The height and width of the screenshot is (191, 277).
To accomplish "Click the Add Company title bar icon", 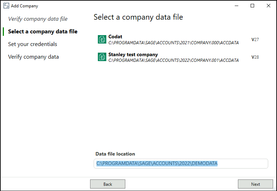I will click(x=6, y=6).
